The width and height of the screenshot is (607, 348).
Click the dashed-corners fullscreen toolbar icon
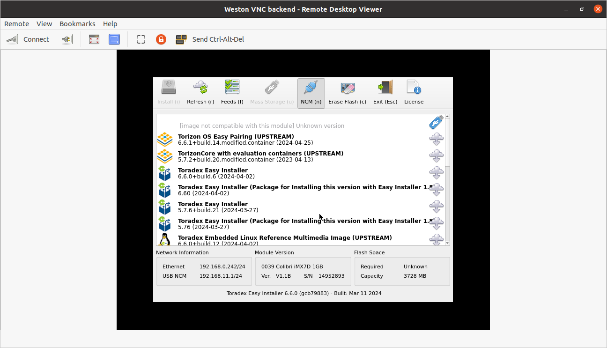(141, 39)
